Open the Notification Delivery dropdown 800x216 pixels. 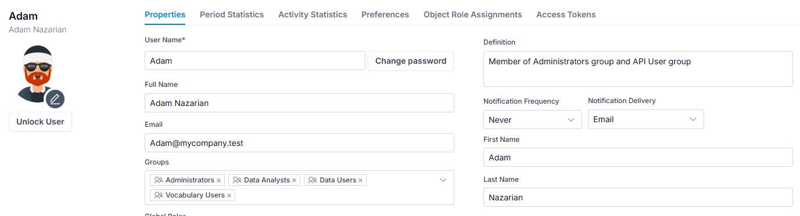click(646, 119)
